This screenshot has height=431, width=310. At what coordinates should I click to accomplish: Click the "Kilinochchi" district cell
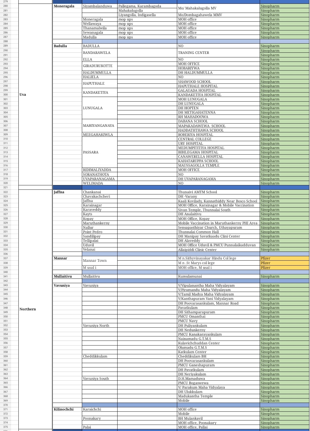tap(67, 409)
